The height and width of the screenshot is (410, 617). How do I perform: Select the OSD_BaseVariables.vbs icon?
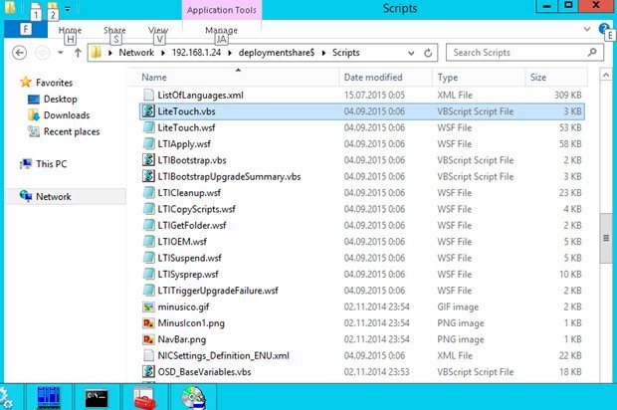148,371
